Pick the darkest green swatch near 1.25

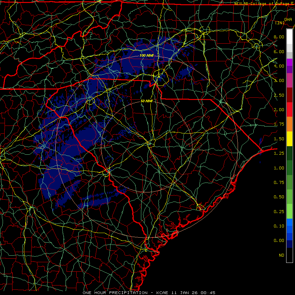(x=289, y=153)
